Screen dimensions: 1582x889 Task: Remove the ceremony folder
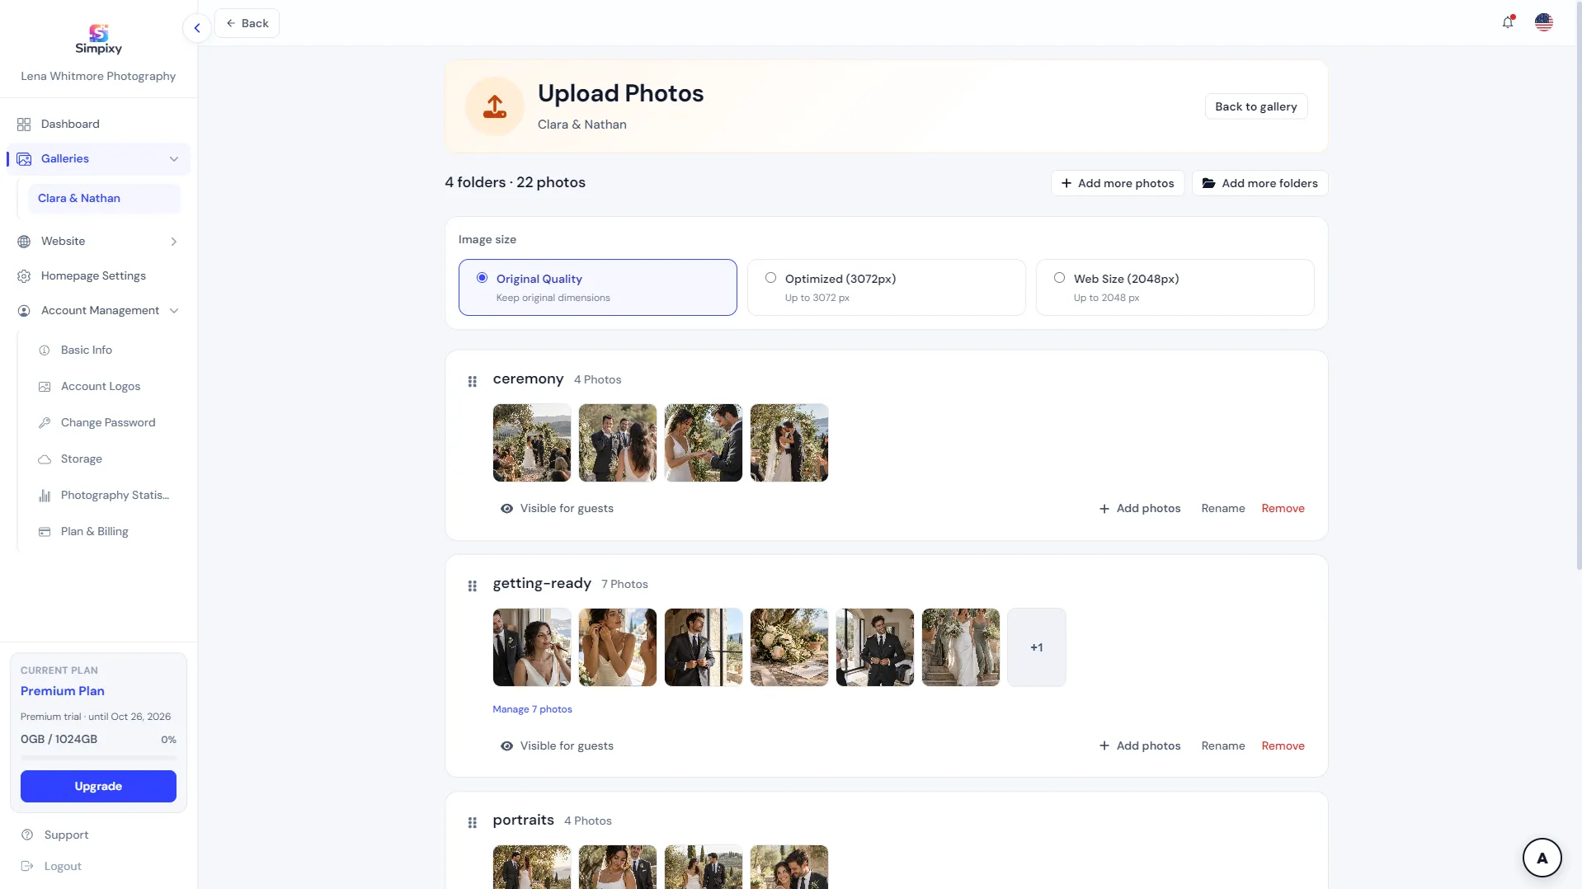1283,509
